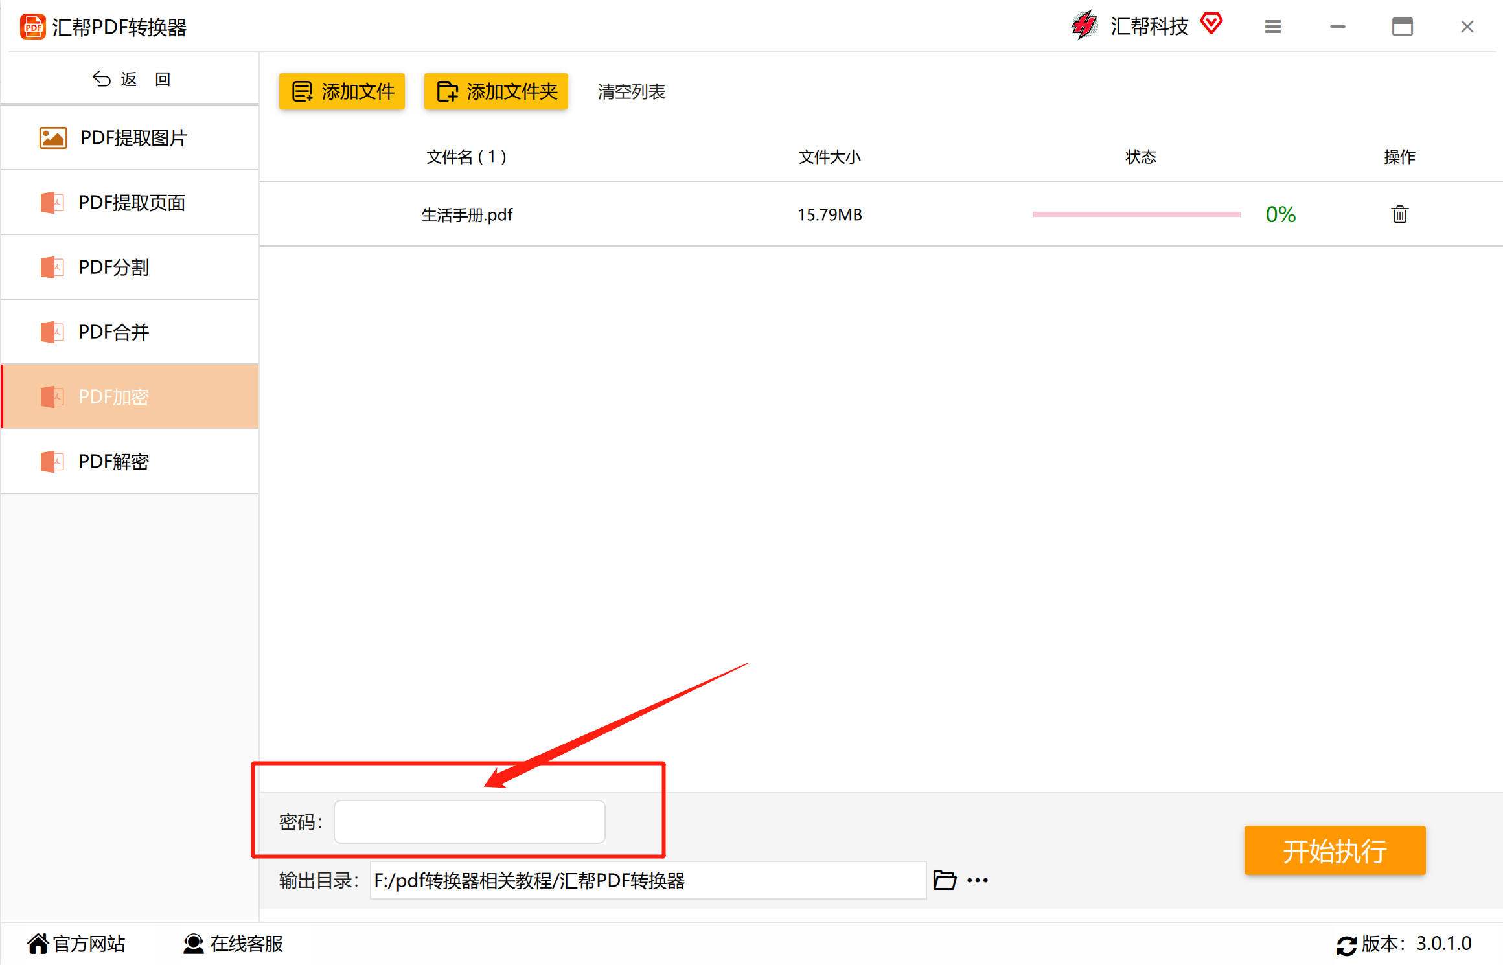Click the 0% status value
This screenshot has width=1503, height=965.
tap(1281, 214)
